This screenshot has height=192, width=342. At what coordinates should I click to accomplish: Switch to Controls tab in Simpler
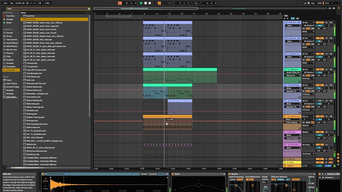(x=153, y=174)
